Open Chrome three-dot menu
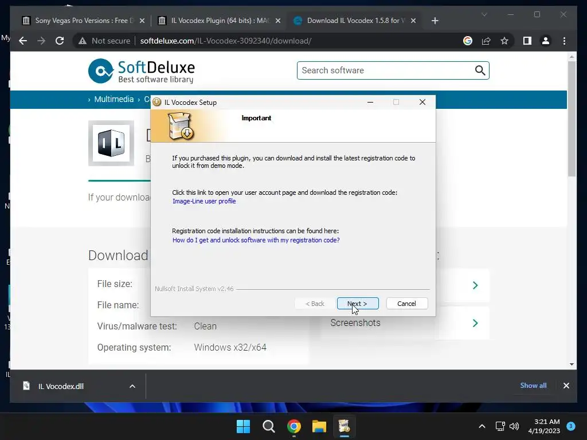The width and height of the screenshot is (587, 440). point(564,41)
